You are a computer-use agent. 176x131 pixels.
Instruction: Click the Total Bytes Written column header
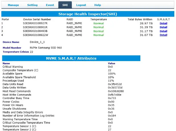click(x=140, y=19)
